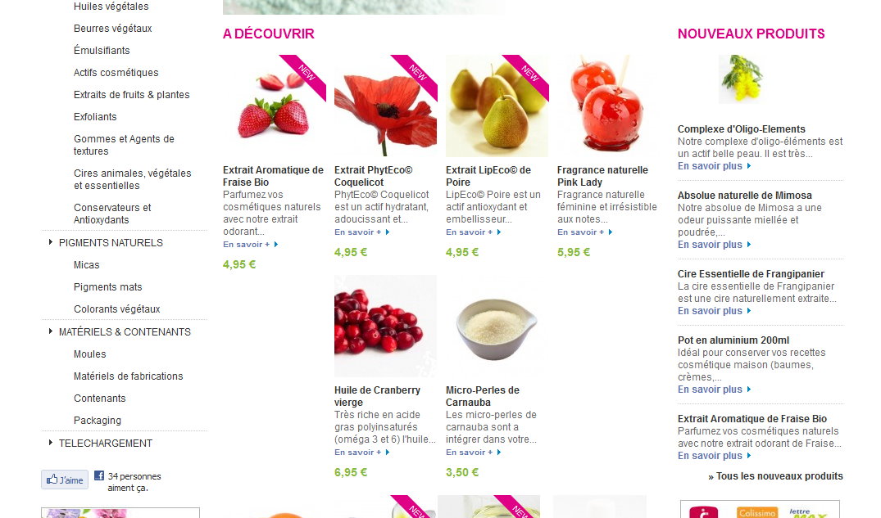Viewport: 881px width, 518px height.
Task: Open the cranberries product image
Action: 385,326
